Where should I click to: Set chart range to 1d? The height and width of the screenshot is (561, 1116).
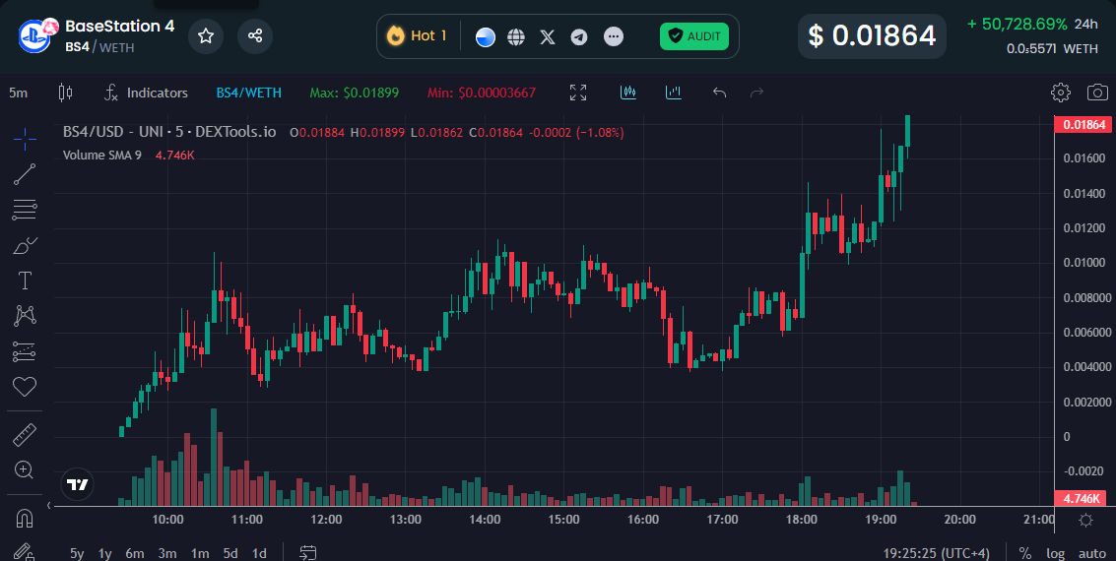click(x=260, y=553)
